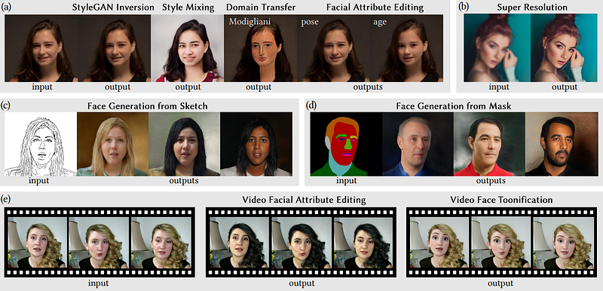Click the "Domain Transfer" heading
Screen dimensions: 603x291
(x=261, y=7)
